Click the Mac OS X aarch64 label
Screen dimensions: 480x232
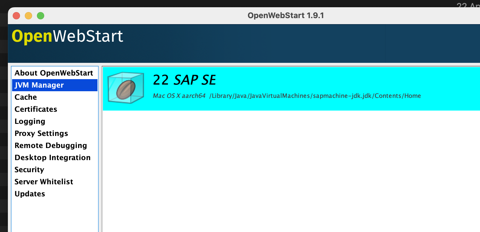point(179,96)
